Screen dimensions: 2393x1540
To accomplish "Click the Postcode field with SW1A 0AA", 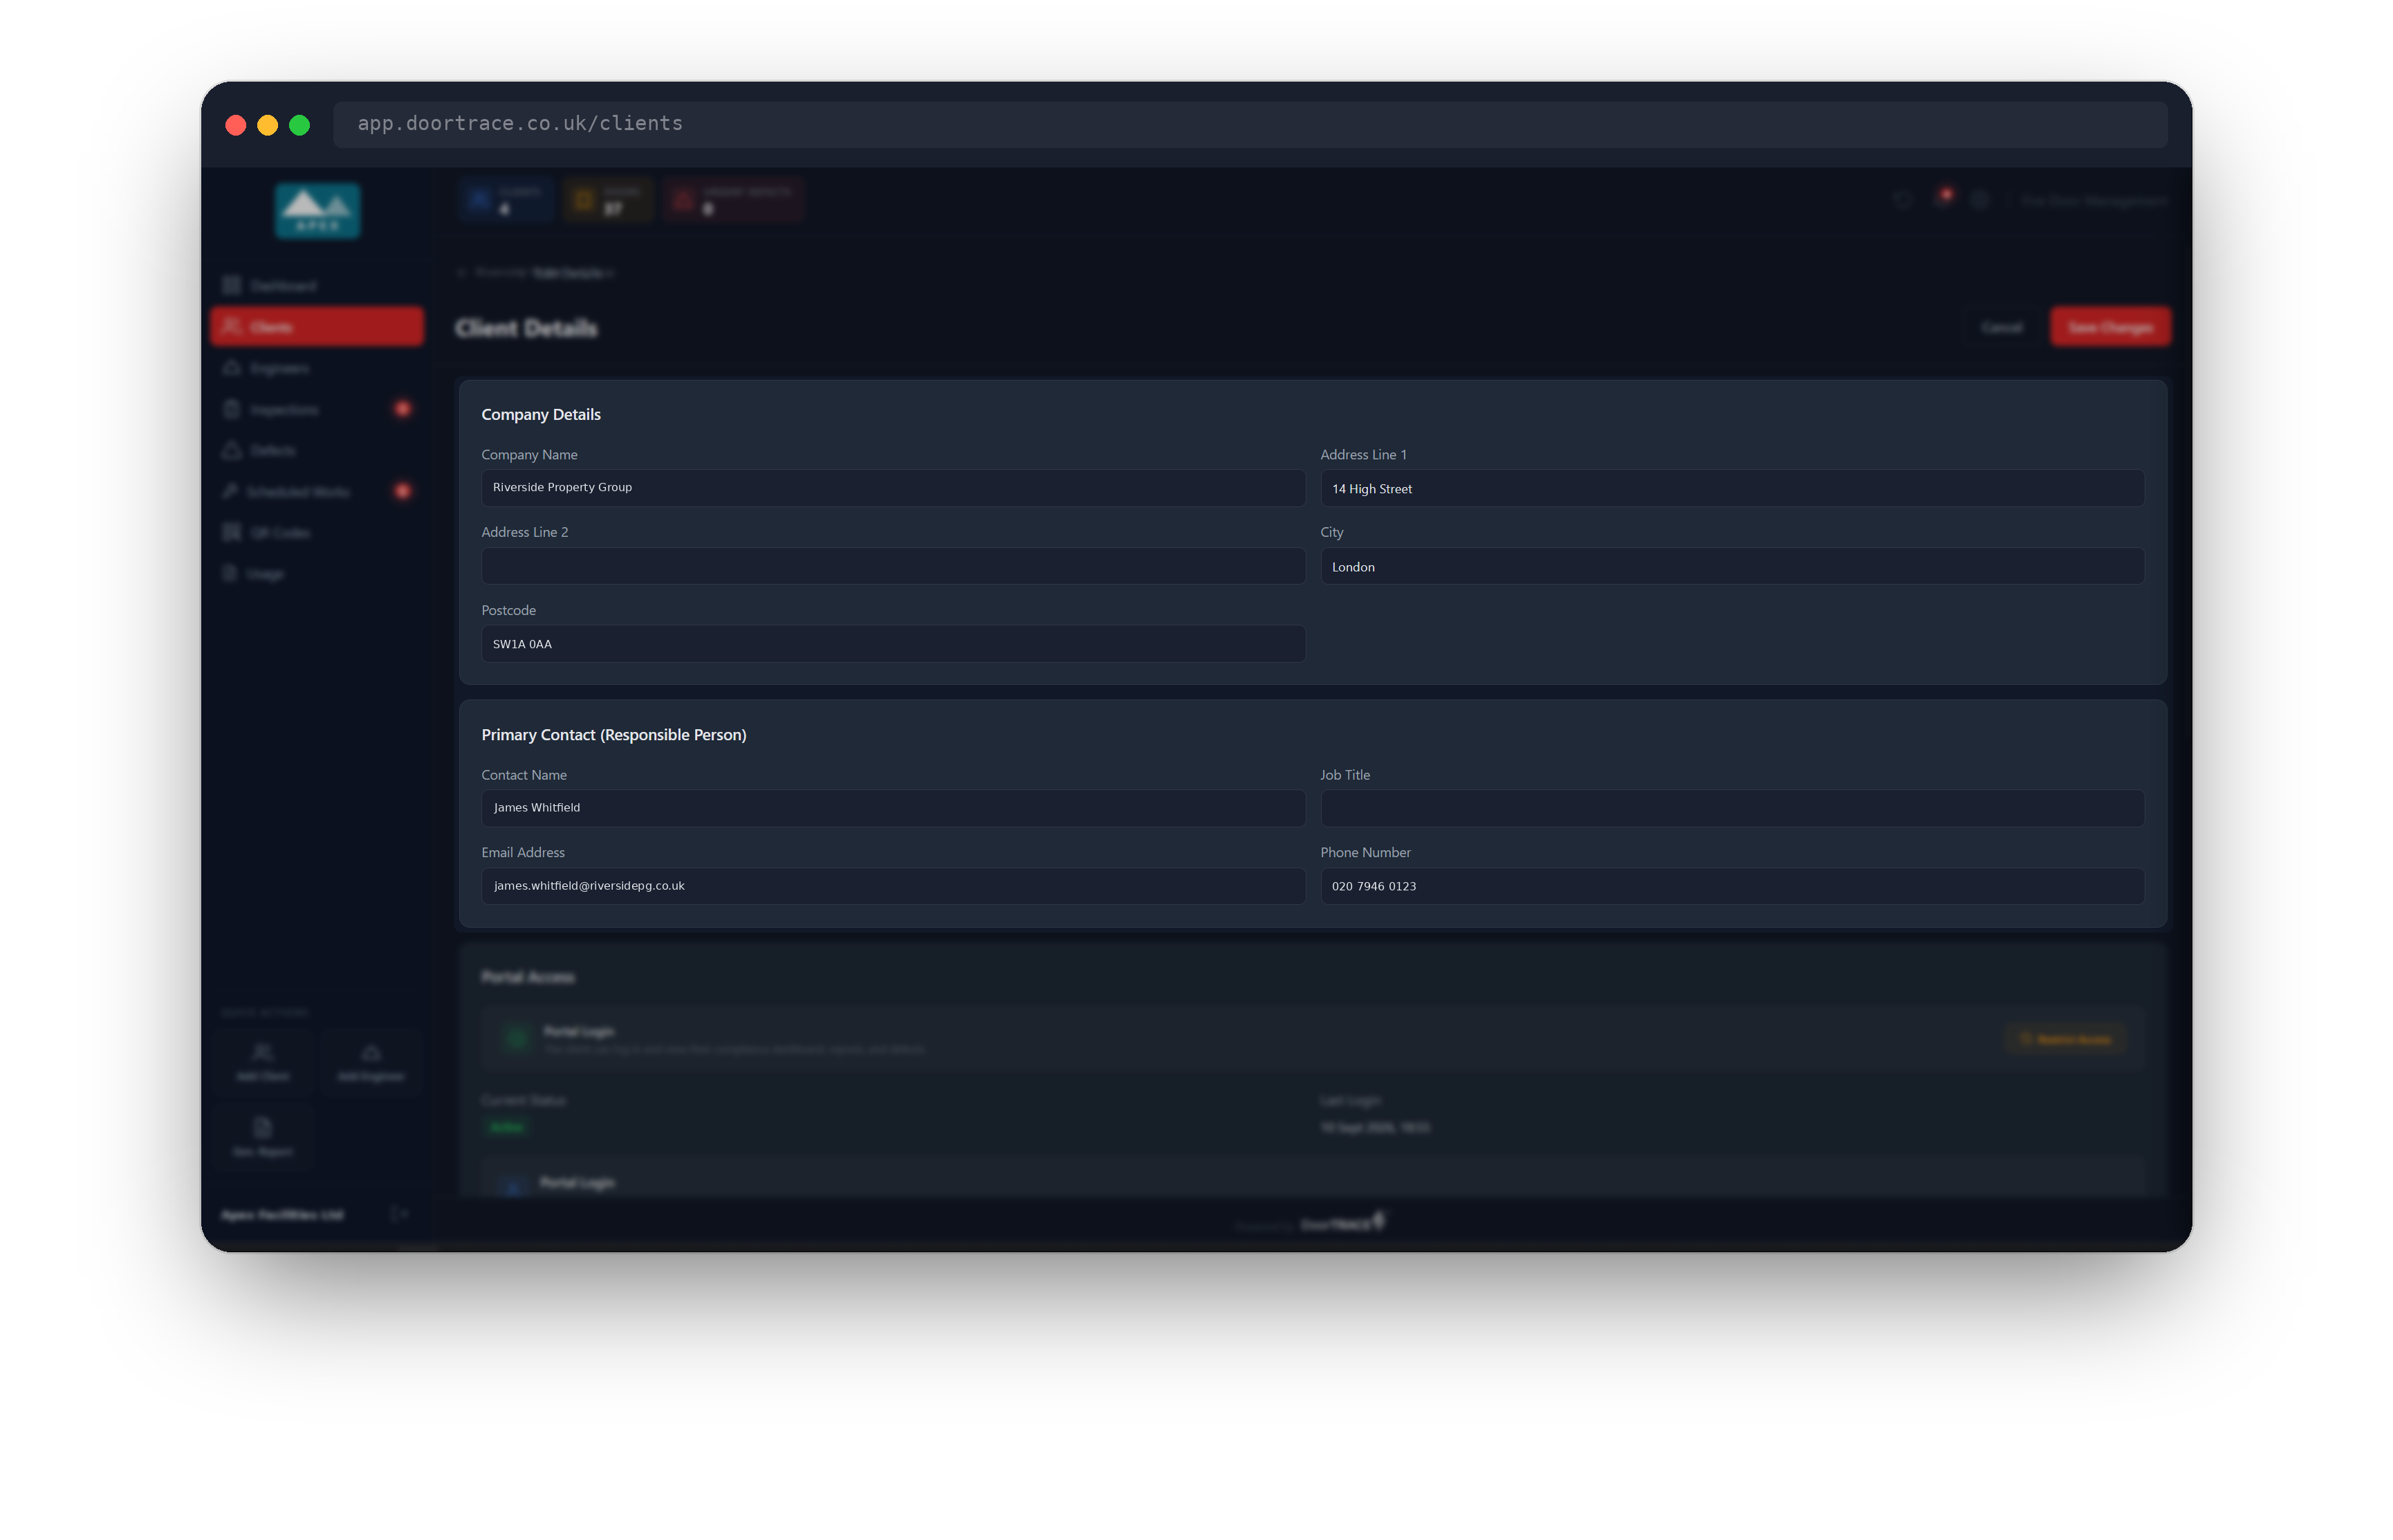I will (x=893, y=644).
